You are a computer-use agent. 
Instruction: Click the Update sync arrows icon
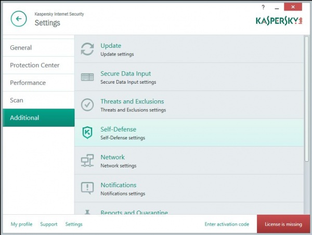pyautogui.click(x=87, y=49)
